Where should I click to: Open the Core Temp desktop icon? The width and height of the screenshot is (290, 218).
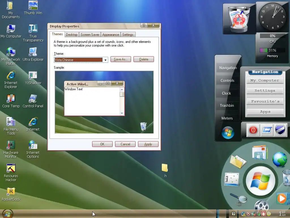point(11,101)
